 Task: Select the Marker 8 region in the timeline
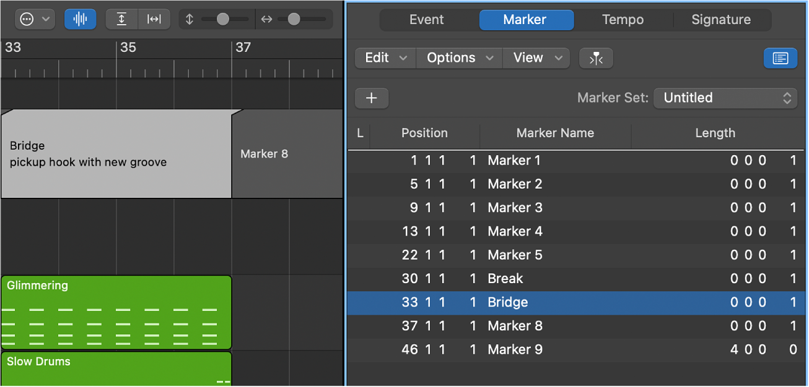coord(287,153)
